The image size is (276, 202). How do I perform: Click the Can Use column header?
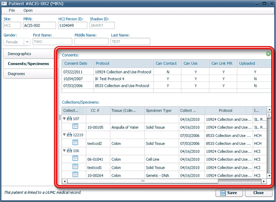[195, 63]
